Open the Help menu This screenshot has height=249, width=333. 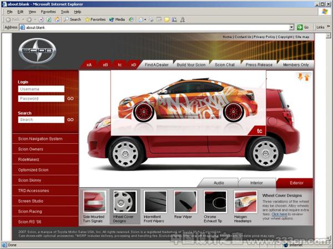(78, 12)
